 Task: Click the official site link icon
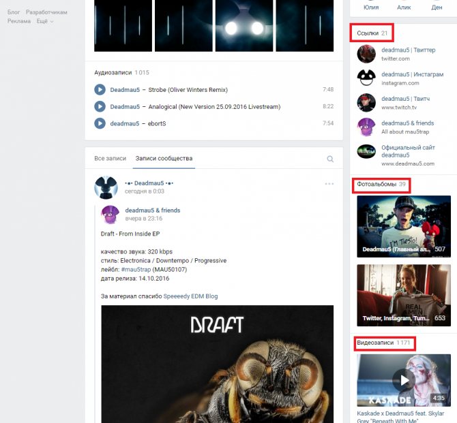click(x=366, y=151)
